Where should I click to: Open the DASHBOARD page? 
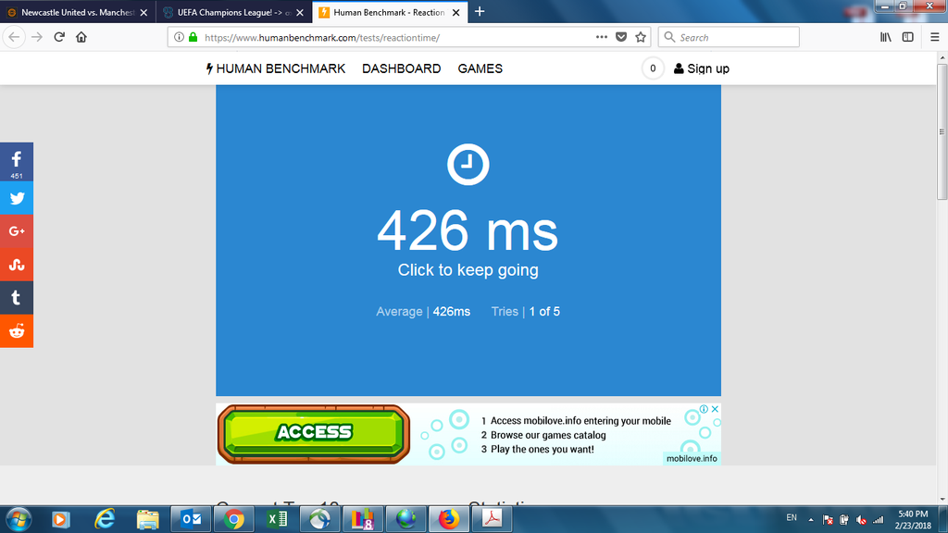(402, 68)
